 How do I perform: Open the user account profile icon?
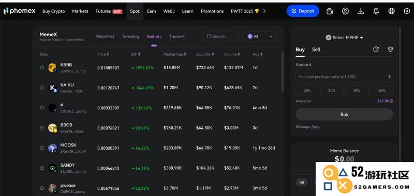click(345, 11)
